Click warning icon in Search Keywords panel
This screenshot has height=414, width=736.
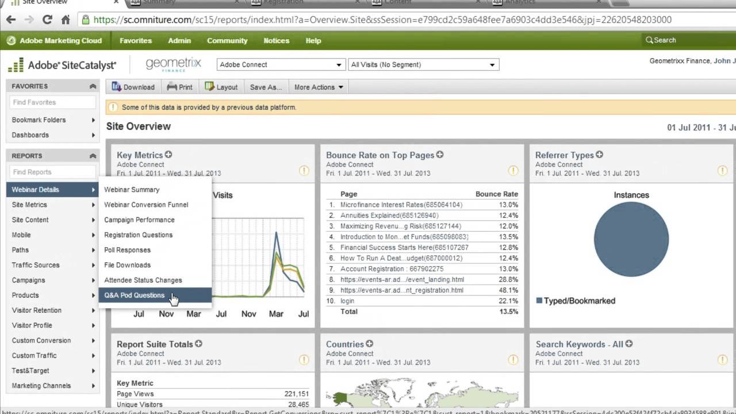(723, 360)
